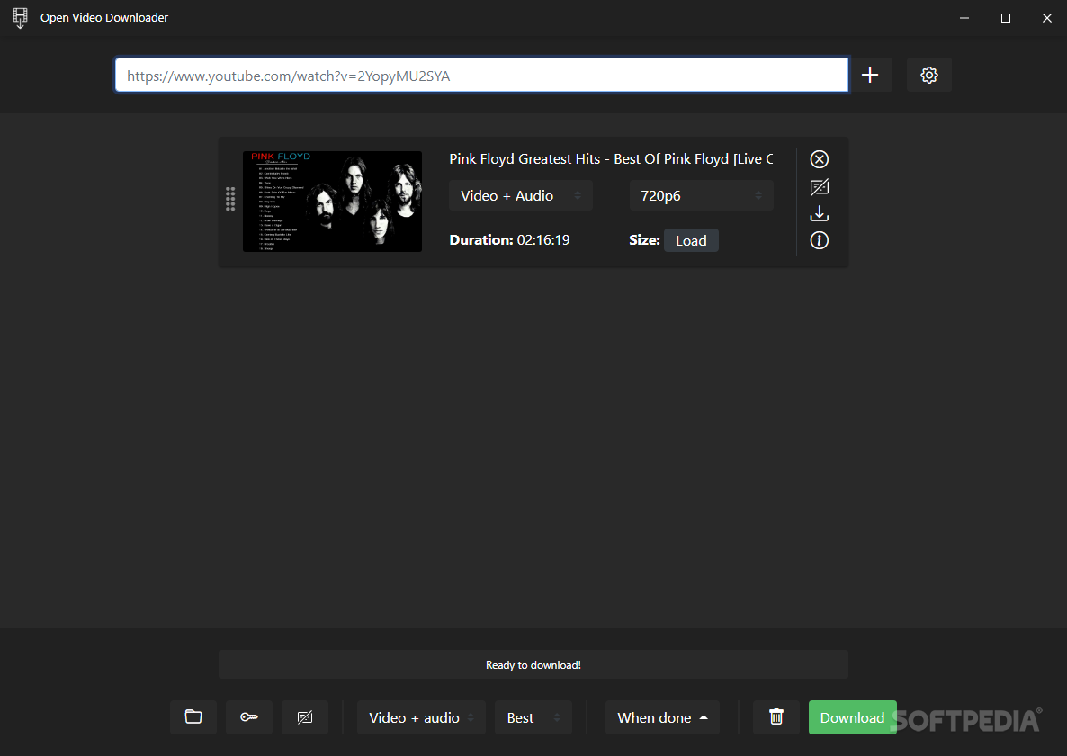Image resolution: width=1067 pixels, height=756 pixels.
Task: Click the app logo in title bar
Action: coord(21,18)
